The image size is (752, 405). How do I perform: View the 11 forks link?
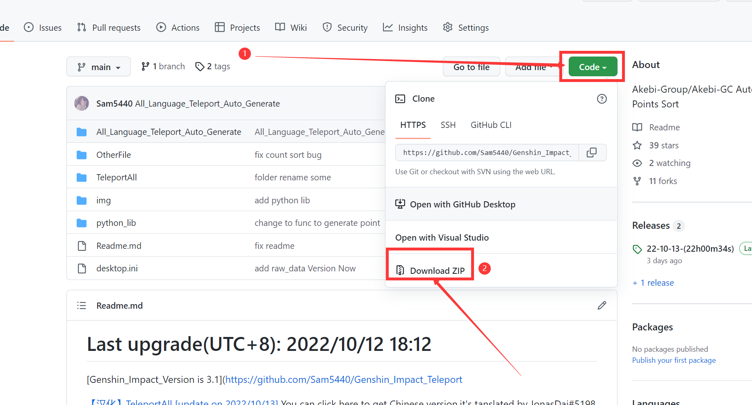coord(655,181)
